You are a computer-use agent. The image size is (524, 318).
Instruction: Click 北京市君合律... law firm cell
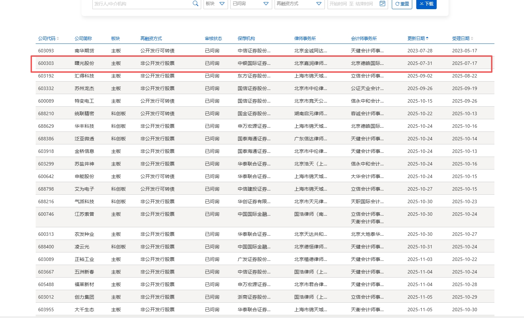click(x=311, y=284)
